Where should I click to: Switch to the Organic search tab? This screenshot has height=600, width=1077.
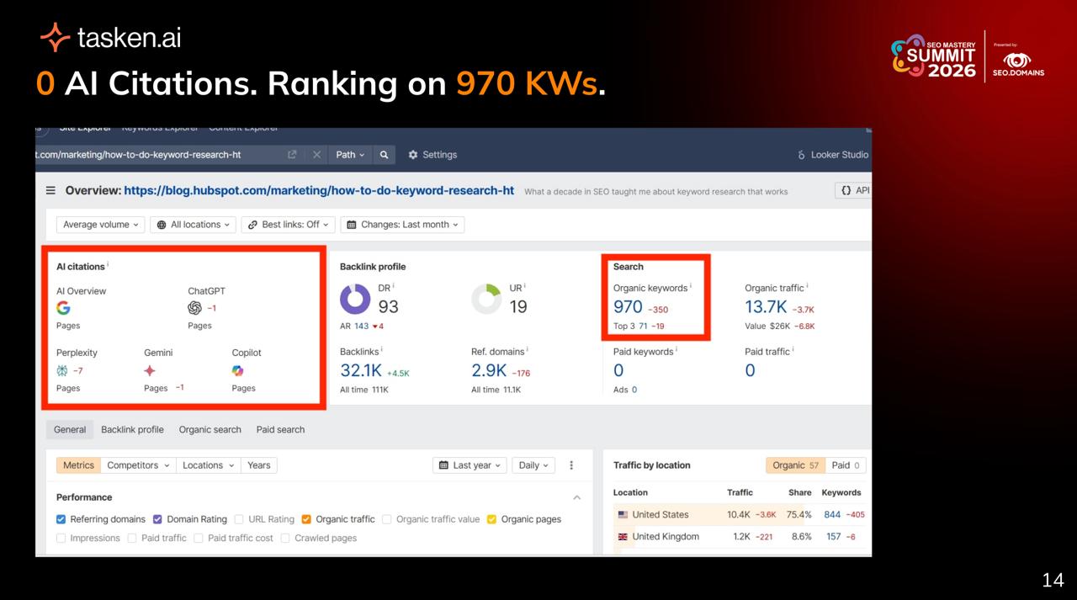click(x=210, y=429)
